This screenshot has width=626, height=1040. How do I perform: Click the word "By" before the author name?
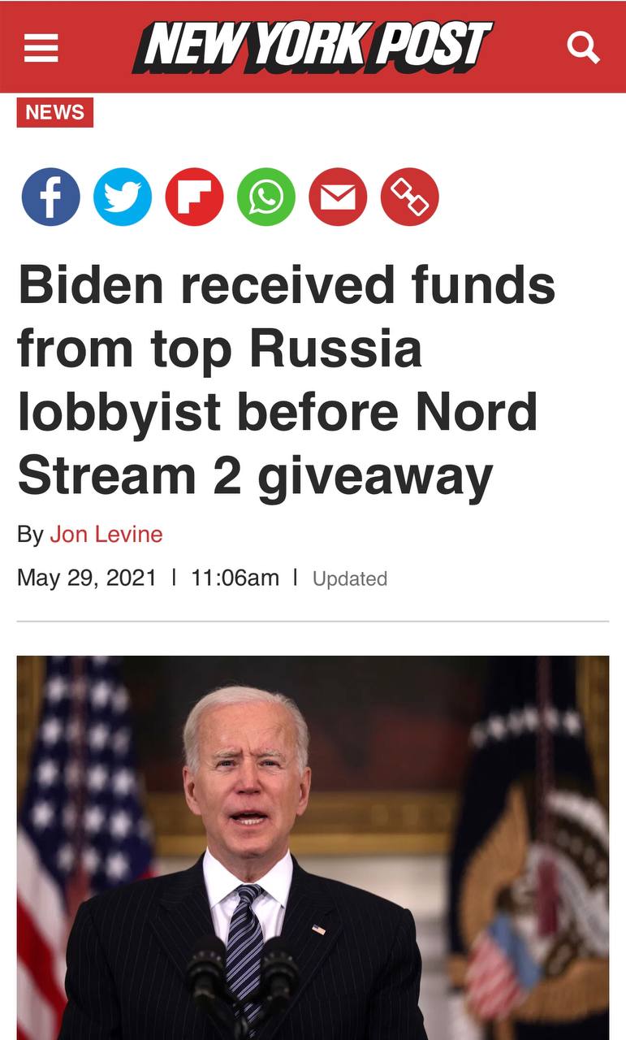click(x=30, y=535)
